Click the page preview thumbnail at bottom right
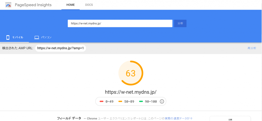Image resolution: width=262 pixels, height=121 pixels. tap(230, 118)
